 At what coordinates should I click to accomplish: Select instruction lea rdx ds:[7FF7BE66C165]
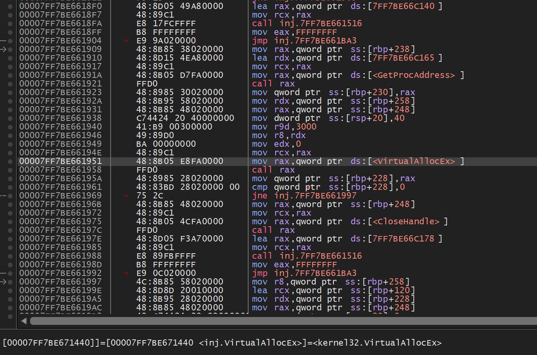(347, 58)
